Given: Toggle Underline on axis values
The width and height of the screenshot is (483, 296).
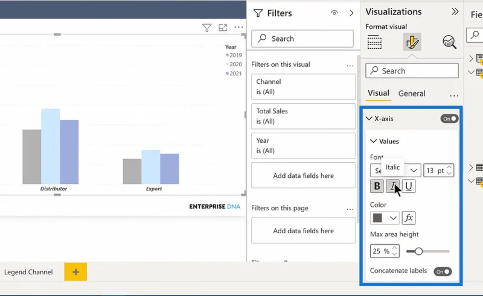Looking at the screenshot, I should [409, 186].
